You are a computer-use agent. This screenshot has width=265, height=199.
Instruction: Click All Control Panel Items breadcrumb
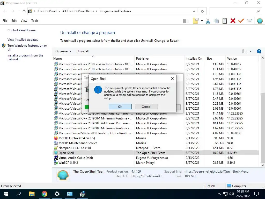pyautogui.click(x=78, y=11)
